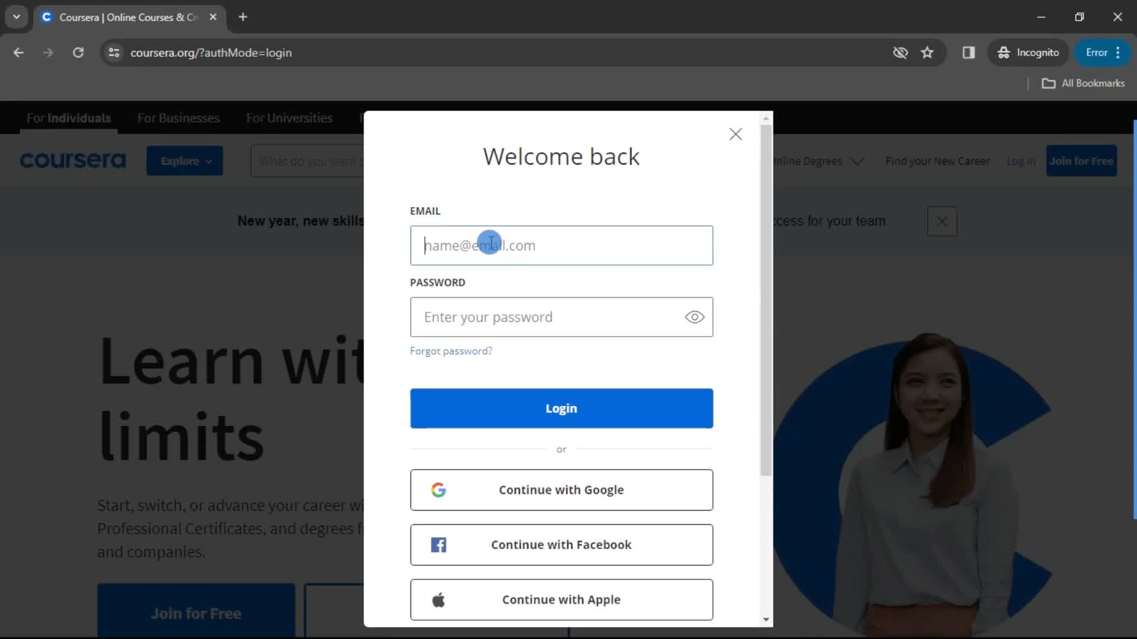Click the Facebook icon for login
This screenshot has height=639, width=1137.
(x=439, y=544)
